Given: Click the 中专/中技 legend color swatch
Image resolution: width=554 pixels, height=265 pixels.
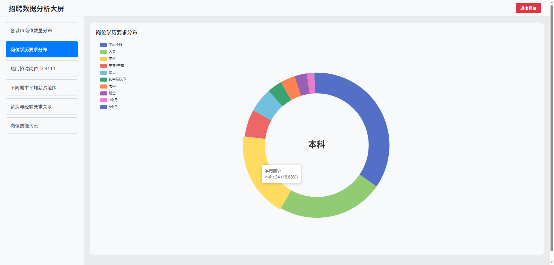Looking at the screenshot, I should 104,65.
